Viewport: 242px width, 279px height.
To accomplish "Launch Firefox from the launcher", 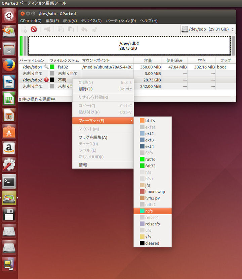I will (x=9, y=65).
